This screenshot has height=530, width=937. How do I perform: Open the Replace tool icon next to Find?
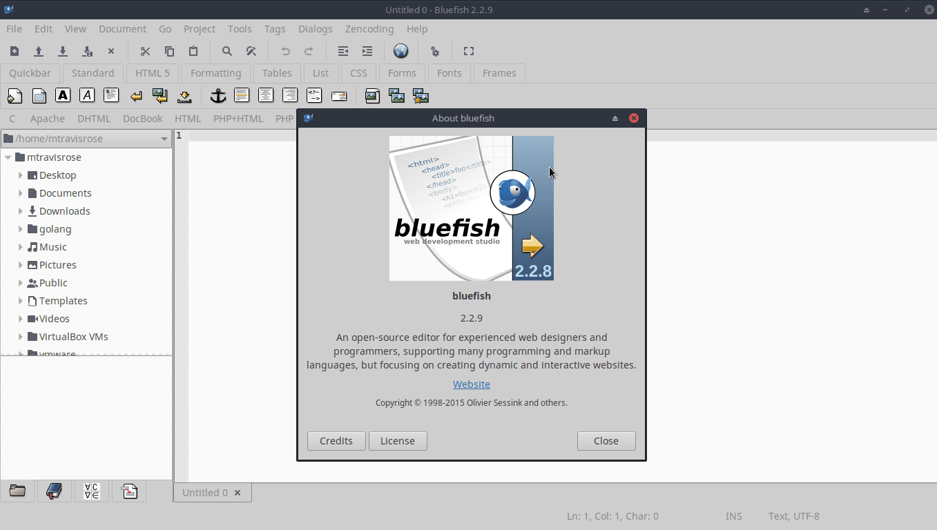251,51
